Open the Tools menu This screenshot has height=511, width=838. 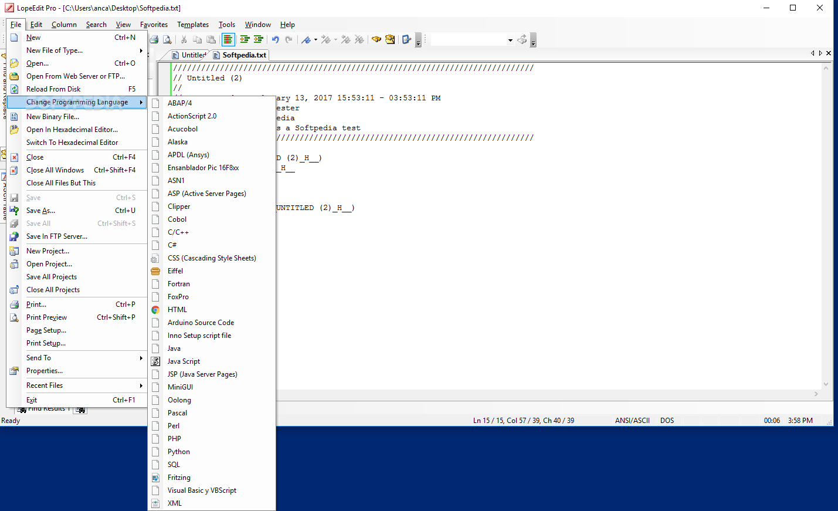click(x=227, y=25)
